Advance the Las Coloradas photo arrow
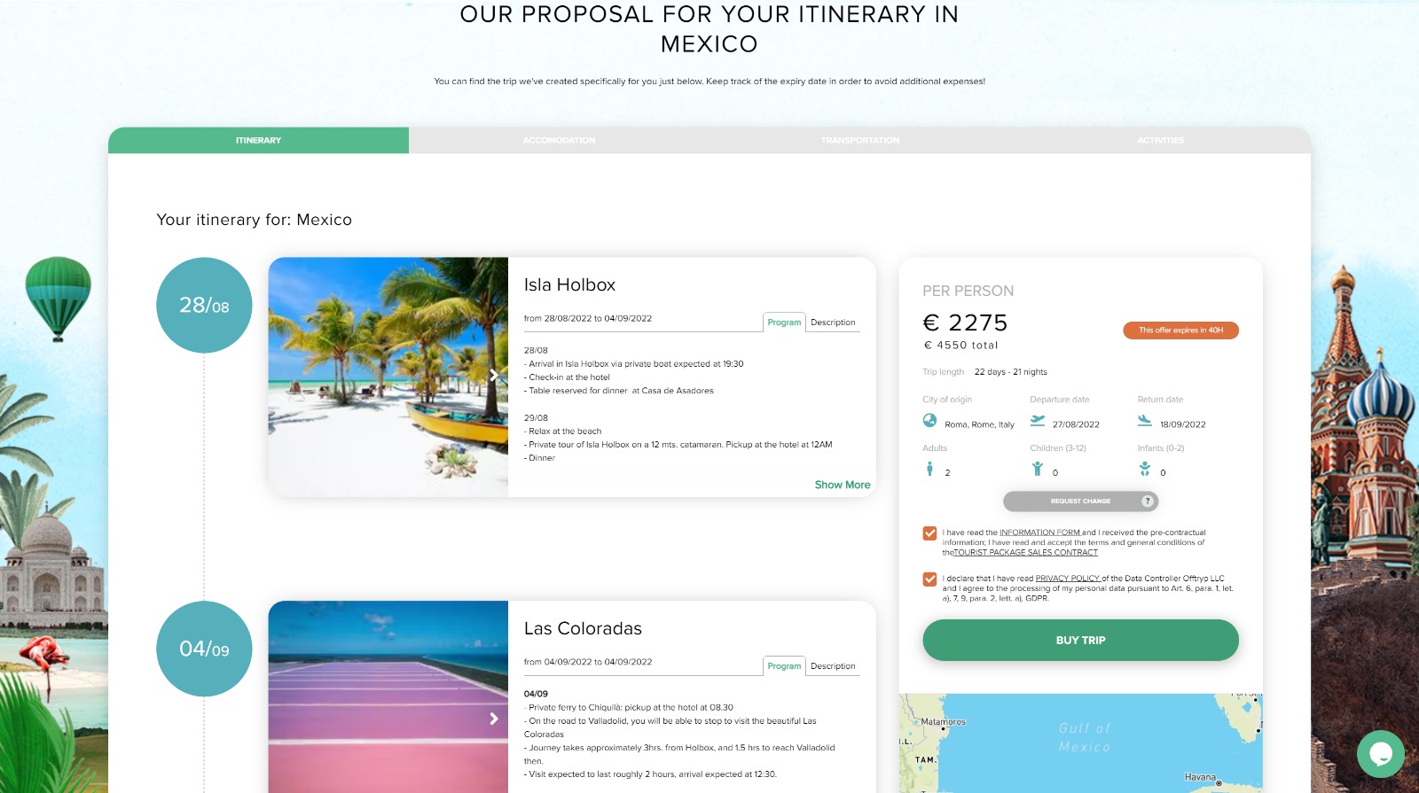The image size is (1419, 793). (494, 719)
